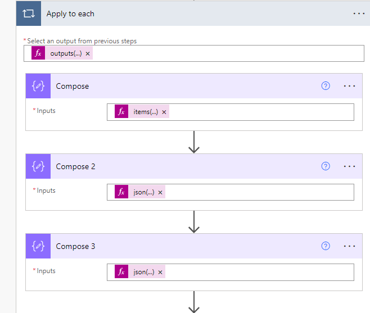Collapse the Apply to each header title
This screenshot has height=313, width=370.
click(x=70, y=13)
